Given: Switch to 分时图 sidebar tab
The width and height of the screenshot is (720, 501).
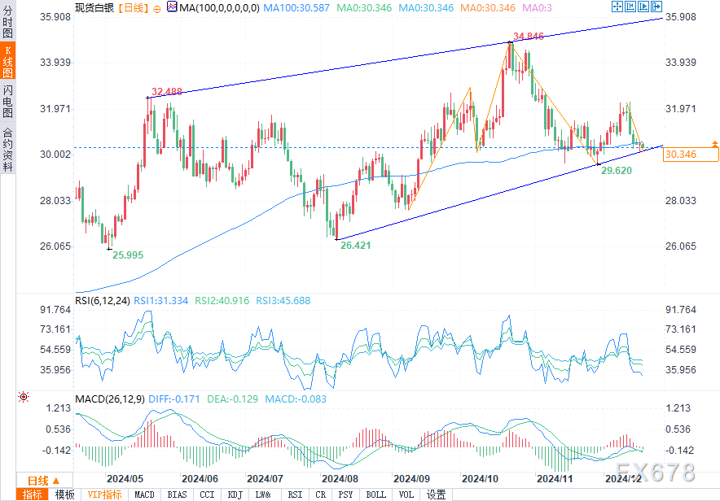Looking at the screenshot, I should coord(8,21).
